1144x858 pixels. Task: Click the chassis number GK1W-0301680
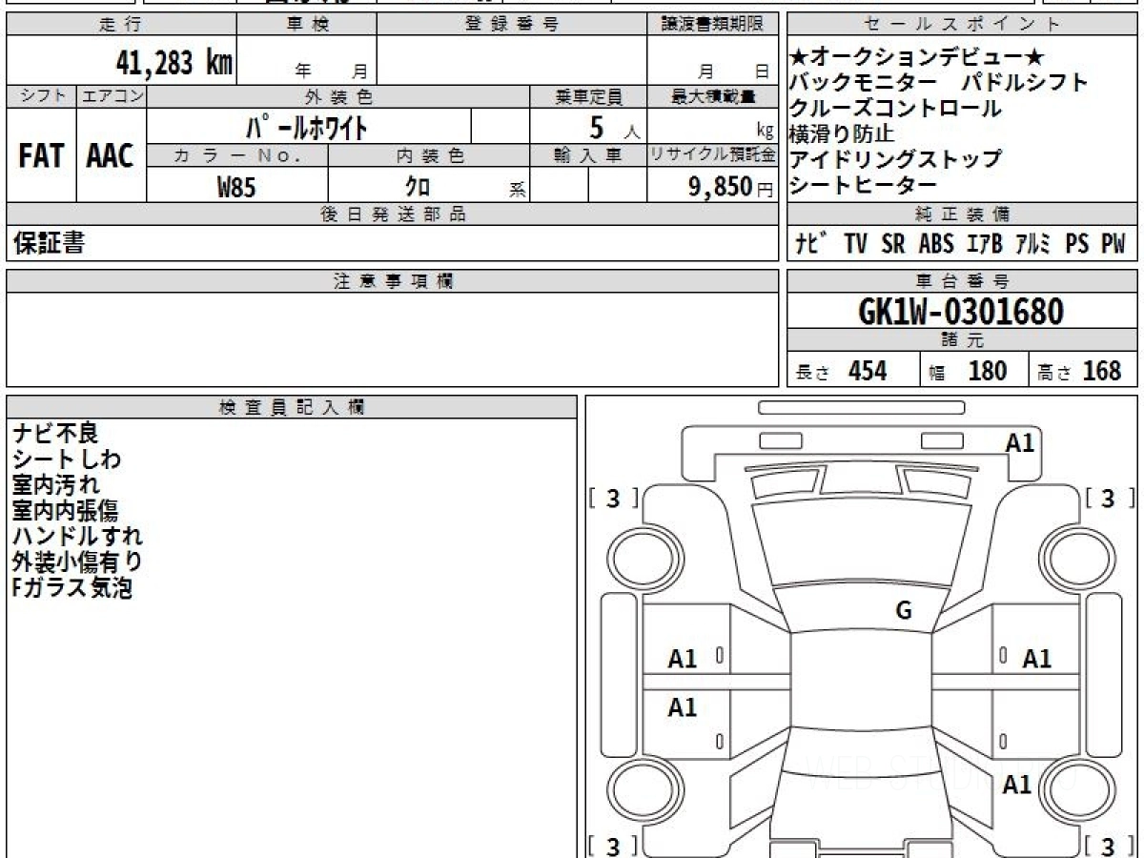tap(961, 312)
